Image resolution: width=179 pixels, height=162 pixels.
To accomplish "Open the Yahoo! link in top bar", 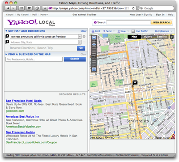I will point(9,15).
